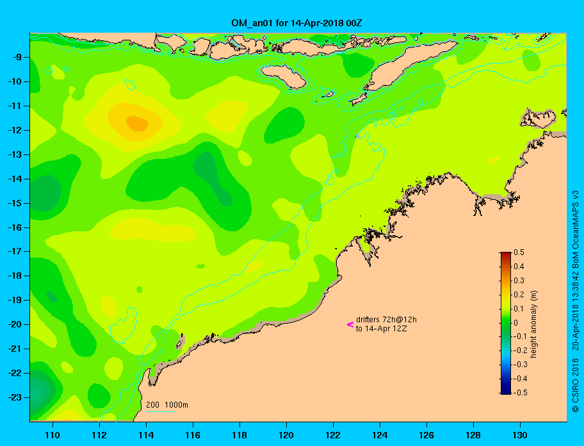Click latitude axis label "-9"
The width and height of the screenshot is (584, 446).
17,58
